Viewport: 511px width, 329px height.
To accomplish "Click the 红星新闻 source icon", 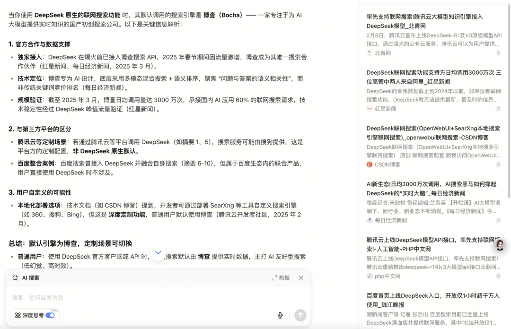I will click(369, 109).
